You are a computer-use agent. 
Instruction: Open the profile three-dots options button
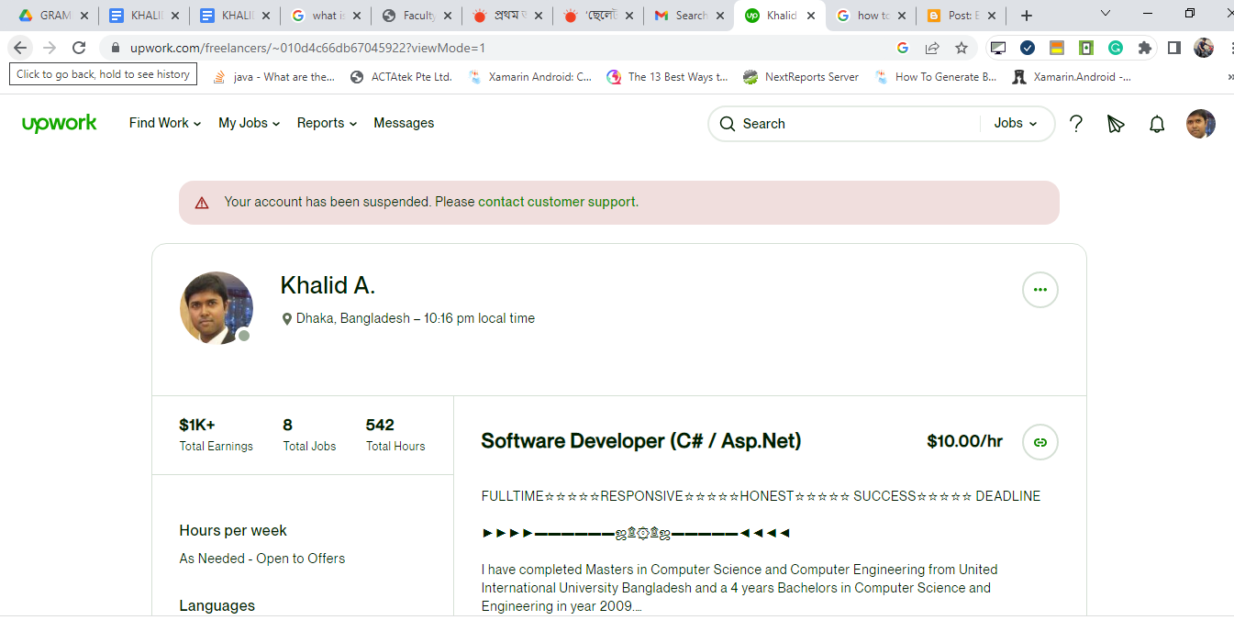pyautogui.click(x=1039, y=290)
